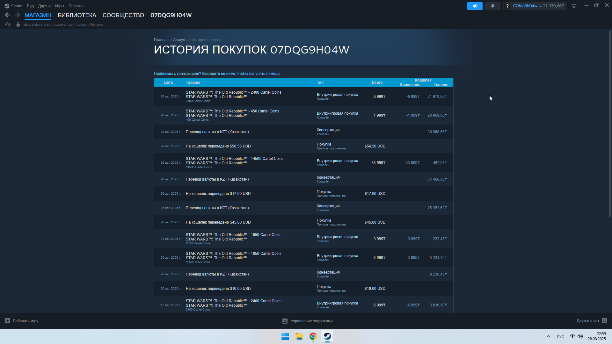The width and height of the screenshot is (612, 344).
Task: Open the account dropdown 07dqg9h04w
Action: pos(527,6)
